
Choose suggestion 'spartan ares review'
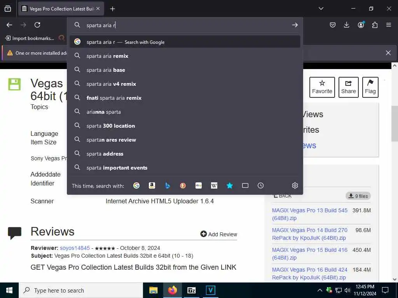pos(185,140)
